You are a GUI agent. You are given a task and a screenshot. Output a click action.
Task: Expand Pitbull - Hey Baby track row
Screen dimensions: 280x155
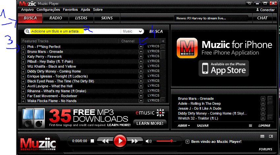(x=23, y=62)
